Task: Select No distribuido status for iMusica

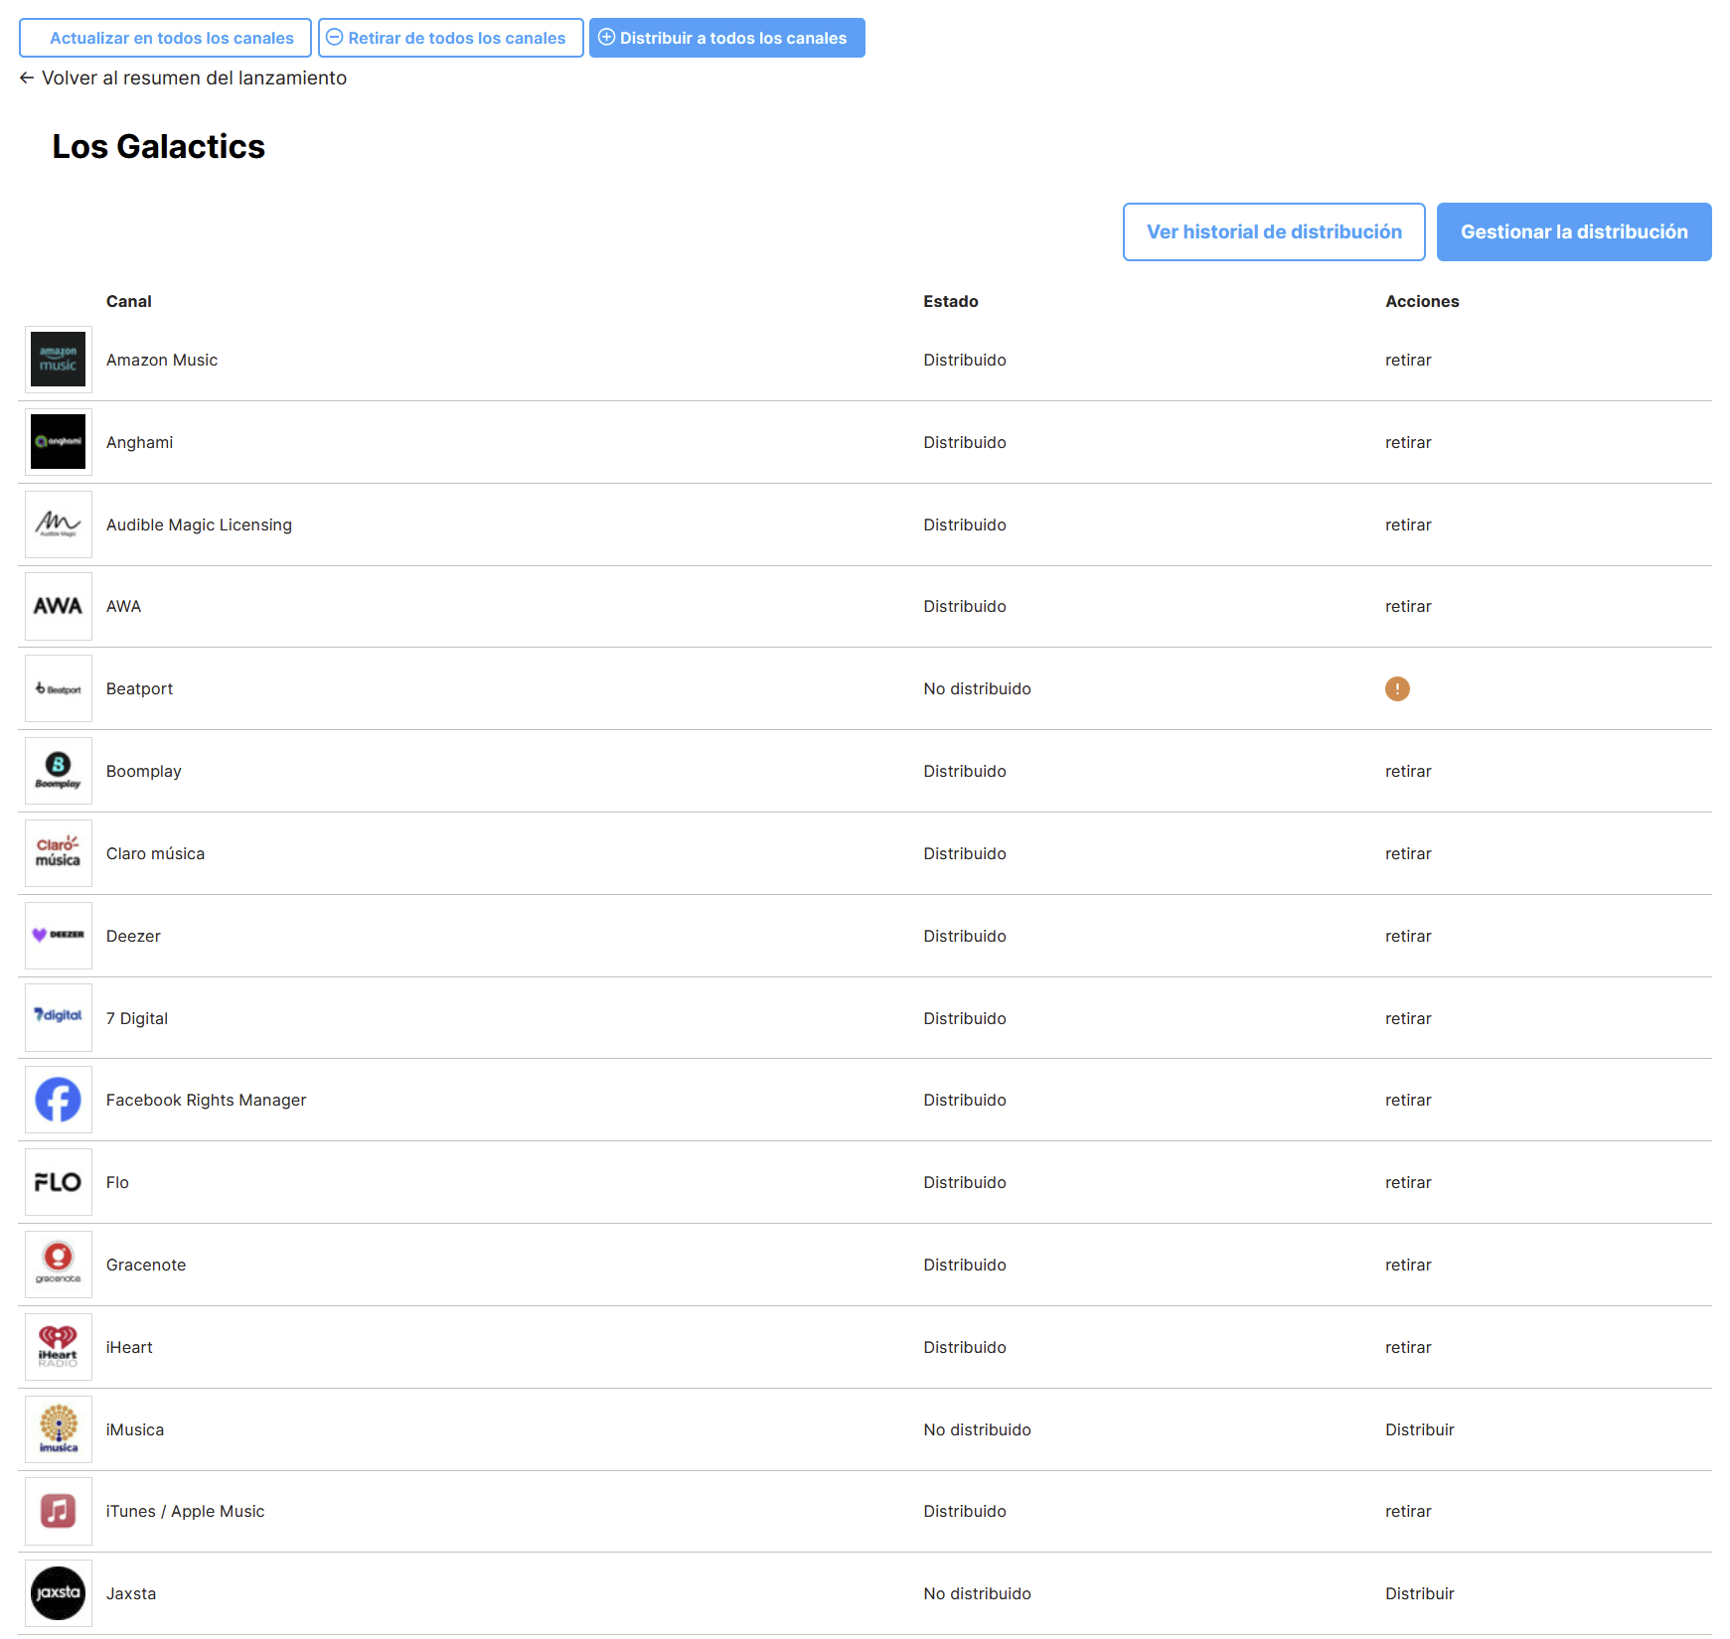Action: pyautogui.click(x=977, y=1429)
